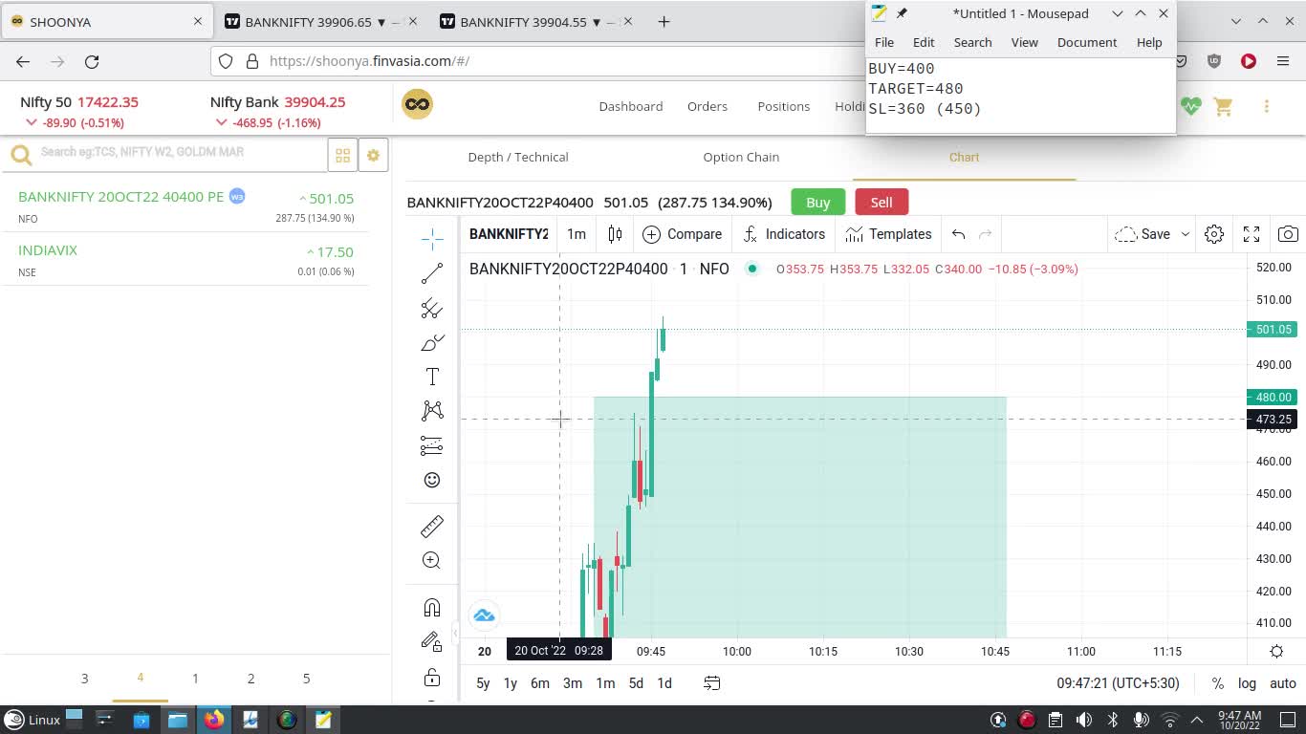Toggle magnet mode for drawings

[x=432, y=608]
